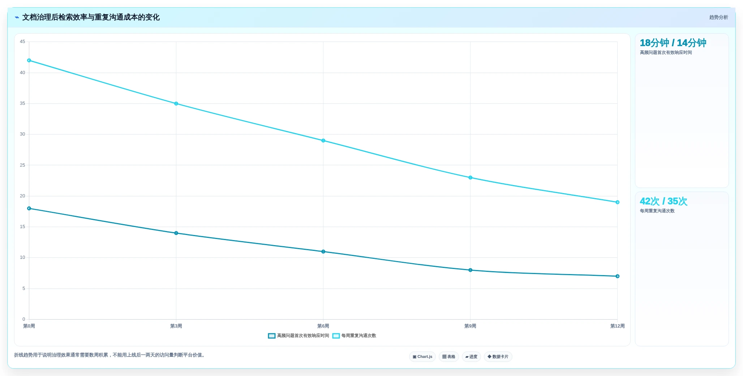Toggle 每周重复沟通次数 legend swatch
Screen dimensions: 743x376
tap(336, 336)
